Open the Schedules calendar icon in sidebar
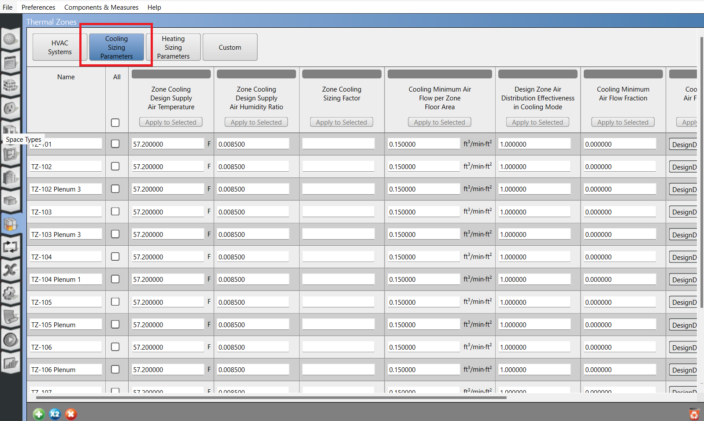This screenshot has height=421, width=704. (11, 63)
